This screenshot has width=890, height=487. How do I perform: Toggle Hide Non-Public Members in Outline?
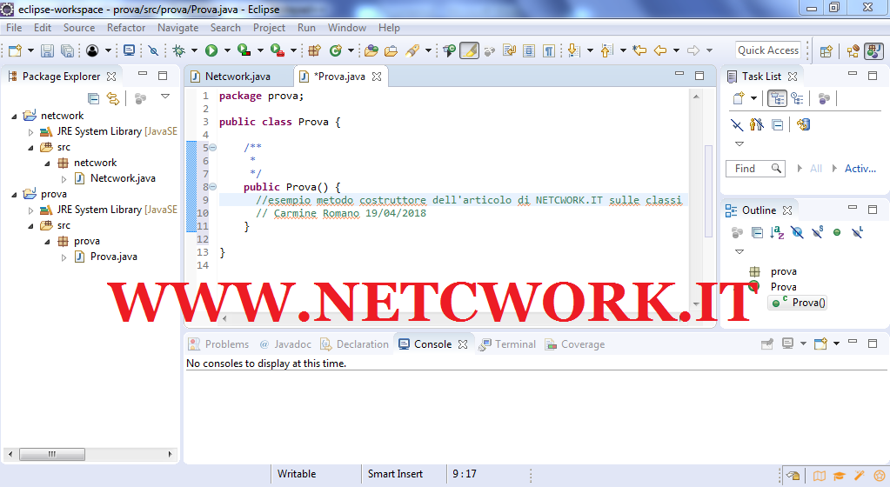click(x=837, y=232)
